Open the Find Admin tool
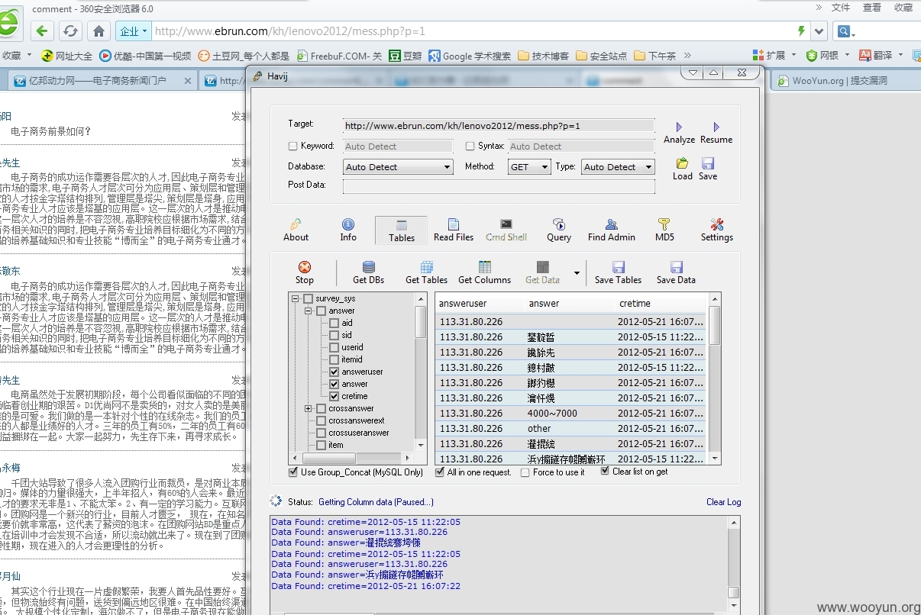 [612, 230]
